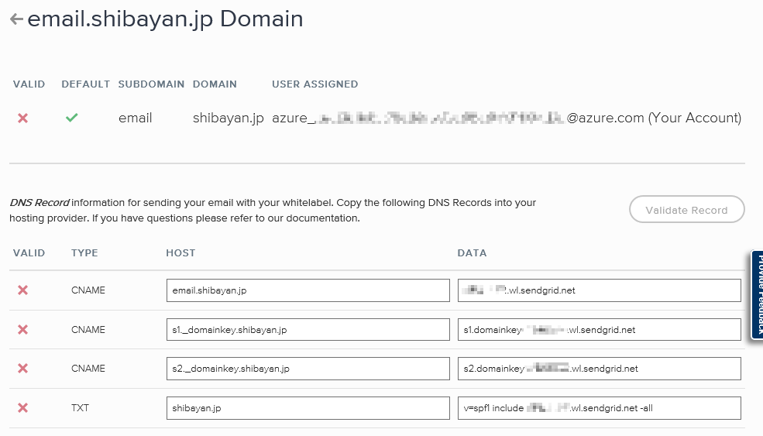Screen dimensions: 763x436
Task: Click the invalid X icon for the TXT record
Action: tap(23, 408)
